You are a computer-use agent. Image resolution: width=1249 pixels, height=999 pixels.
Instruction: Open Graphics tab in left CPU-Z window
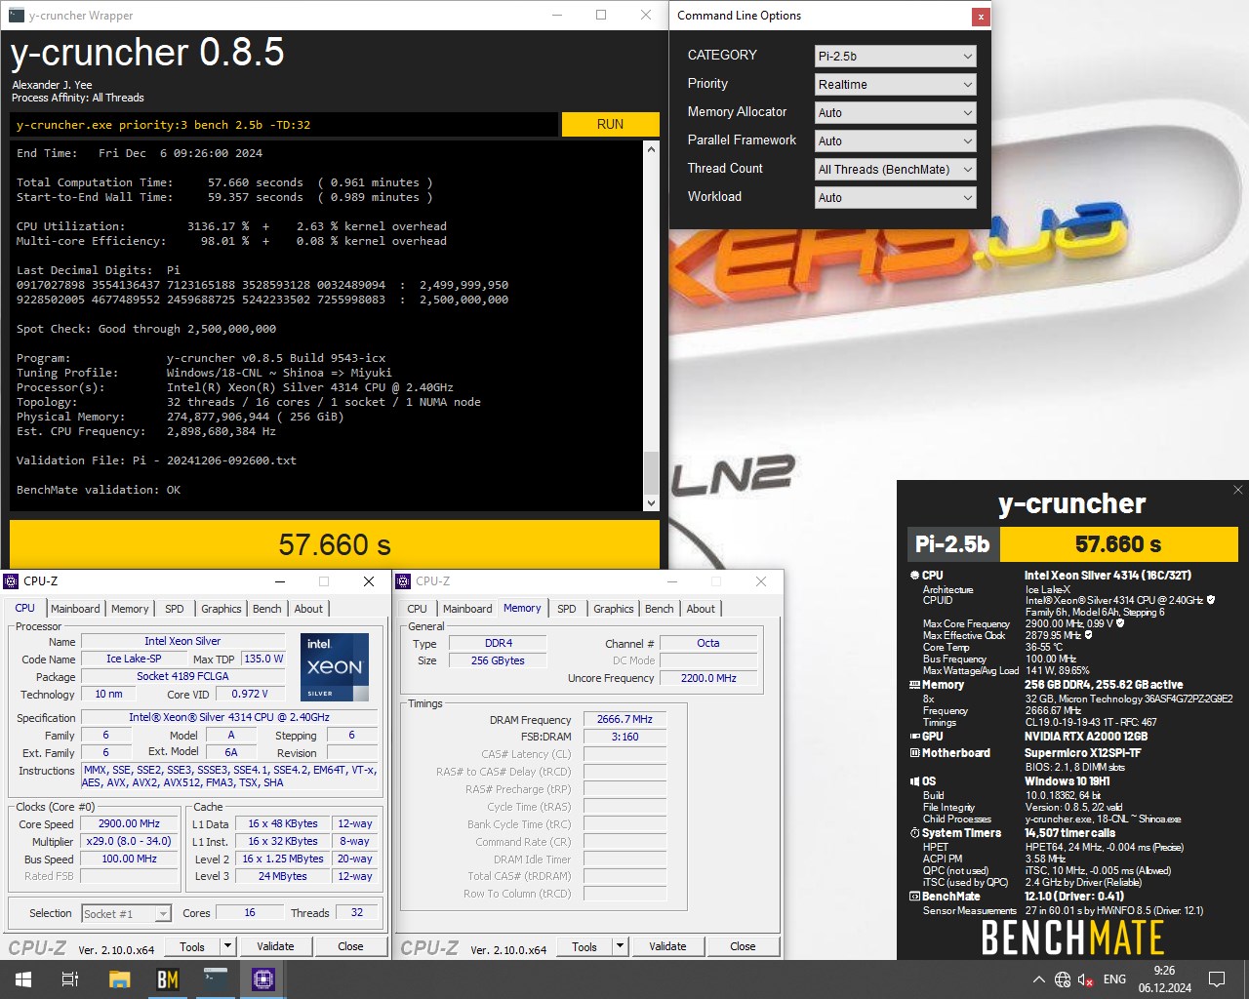point(222,609)
